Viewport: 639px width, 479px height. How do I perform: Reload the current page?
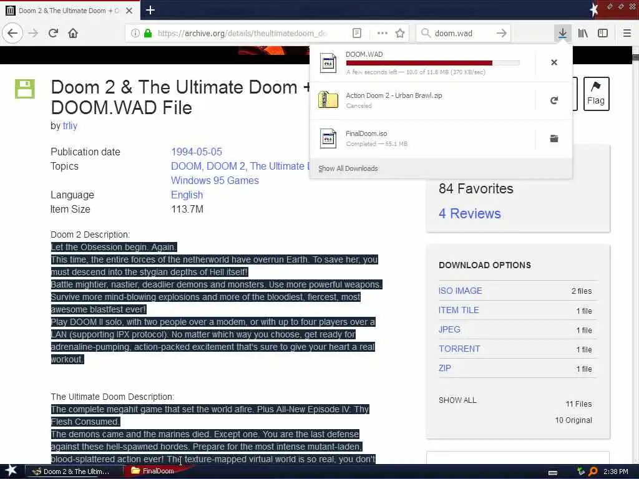pyautogui.click(x=54, y=33)
